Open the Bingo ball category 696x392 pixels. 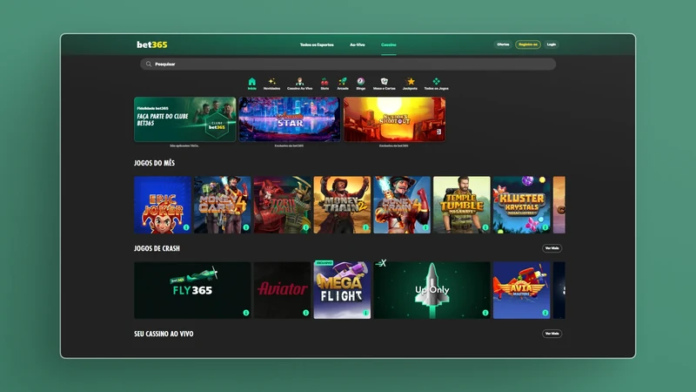click(x=361, y=83)
